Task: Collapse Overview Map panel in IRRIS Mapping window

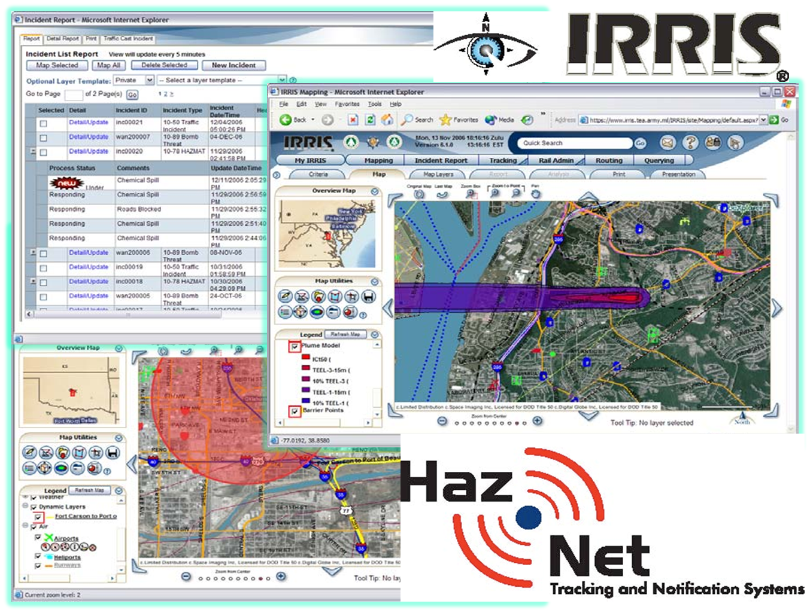Action: (374, 191)
